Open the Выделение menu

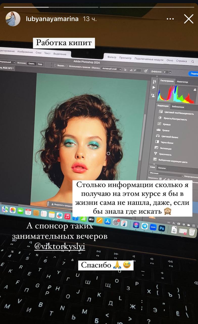click(x=60, y=54)
